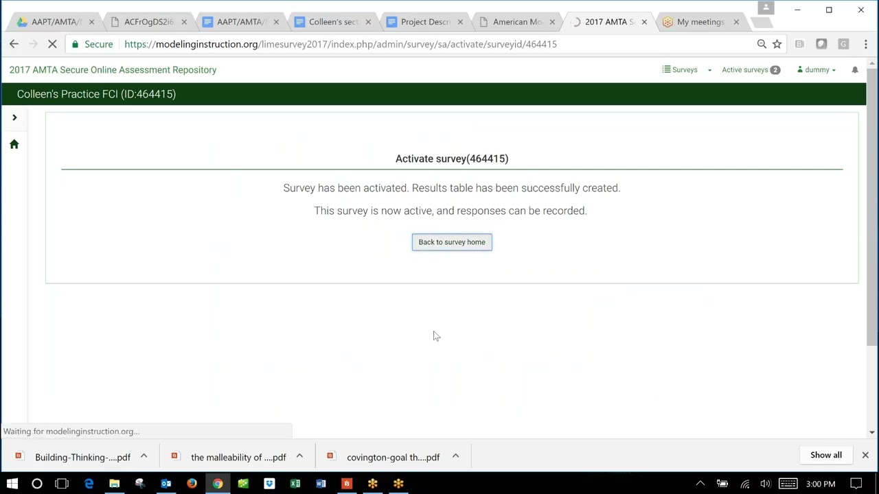The image size is (879, 494).
Task: Switch to Colleen's section tab
Action: [333, 22]
